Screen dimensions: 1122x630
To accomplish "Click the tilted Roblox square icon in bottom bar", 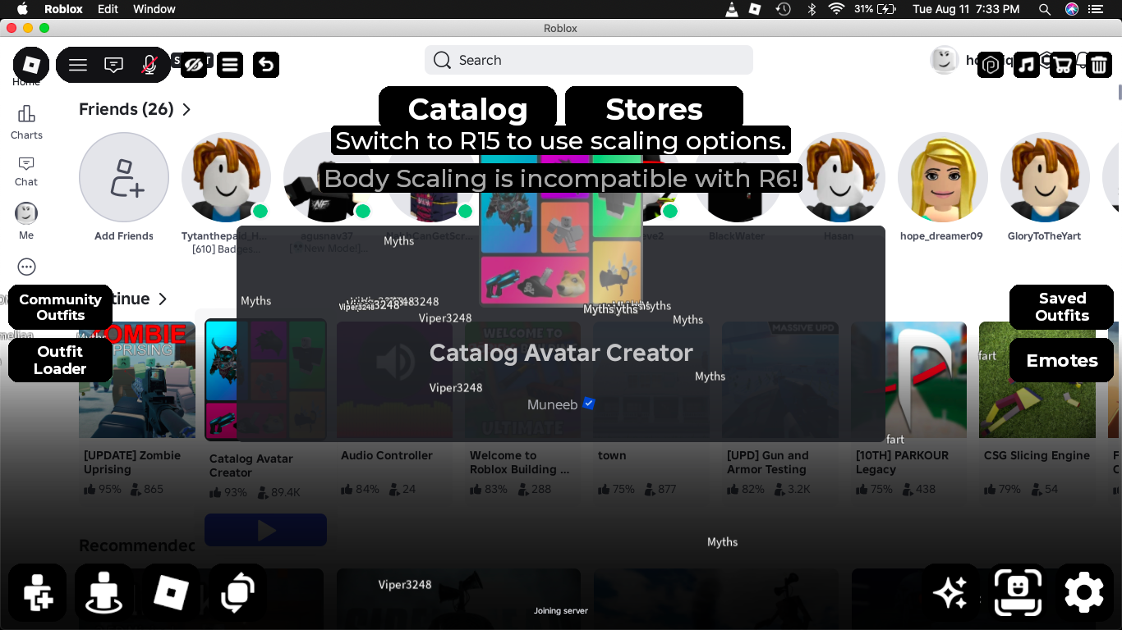I will [x=171, y=591].
